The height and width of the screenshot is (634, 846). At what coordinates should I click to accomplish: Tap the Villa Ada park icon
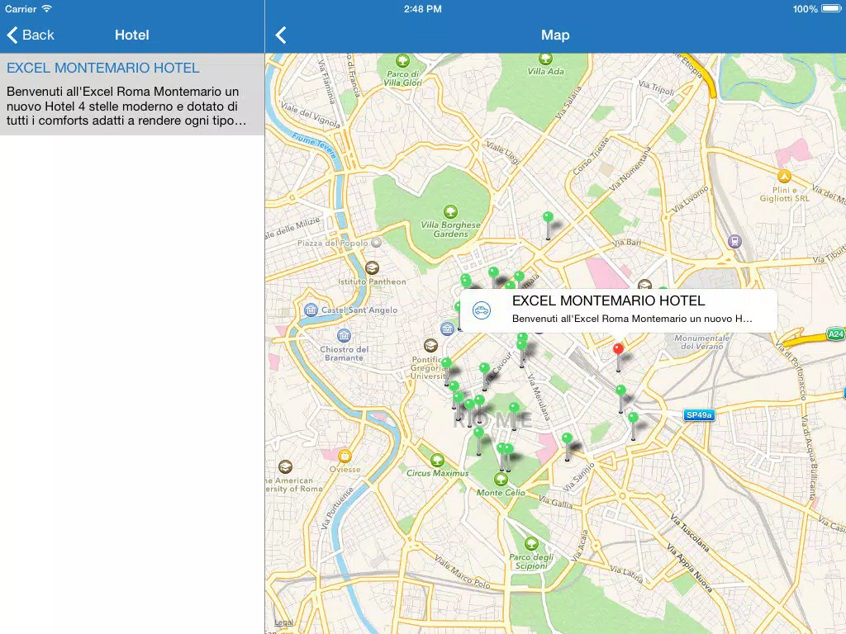[x=545, y=59]
